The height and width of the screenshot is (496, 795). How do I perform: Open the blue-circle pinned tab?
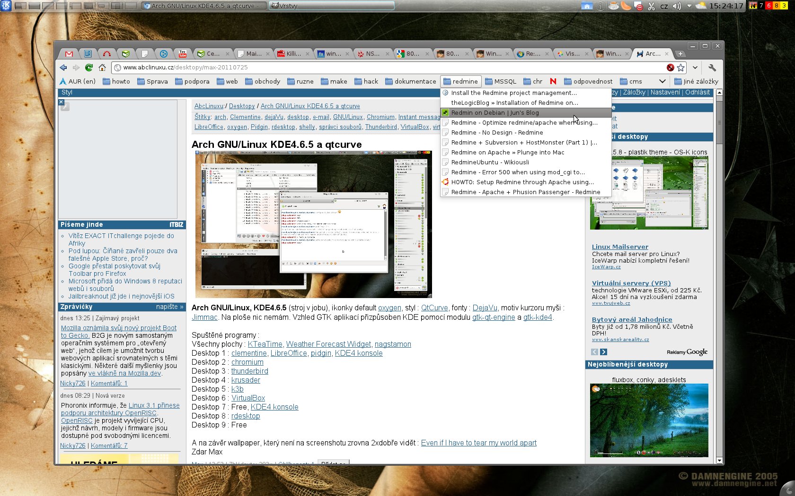coord(164,54)
